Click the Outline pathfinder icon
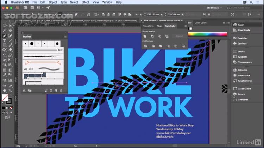Image resolution: width=264 pixels, height=148 pixels. (x=176, y=46)
